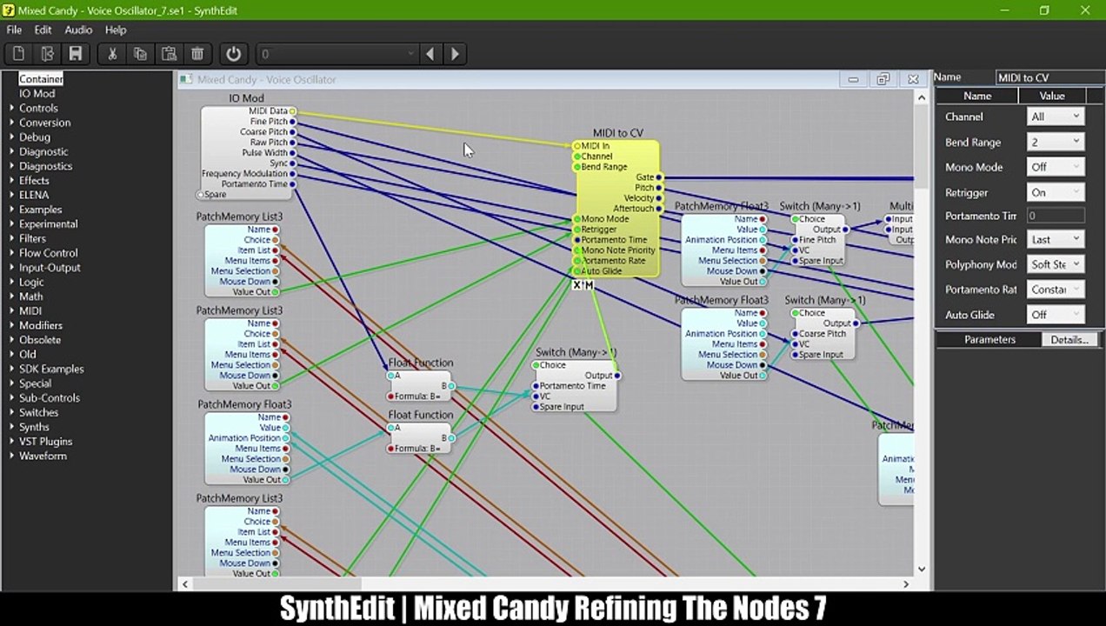Minimize the Voice Oscillator inner window
This screenshot has height=626, width=1106.
click(853, 79)
